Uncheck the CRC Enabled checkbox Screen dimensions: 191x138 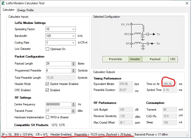tap(47, 90)
